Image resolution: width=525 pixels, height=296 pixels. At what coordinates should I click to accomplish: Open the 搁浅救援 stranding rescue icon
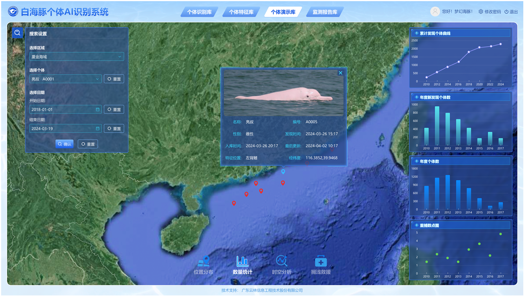pyautogui.click(x=321, y=261)
